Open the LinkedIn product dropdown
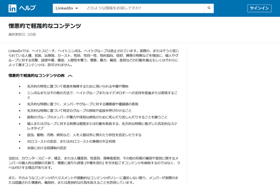 (67, 8)
